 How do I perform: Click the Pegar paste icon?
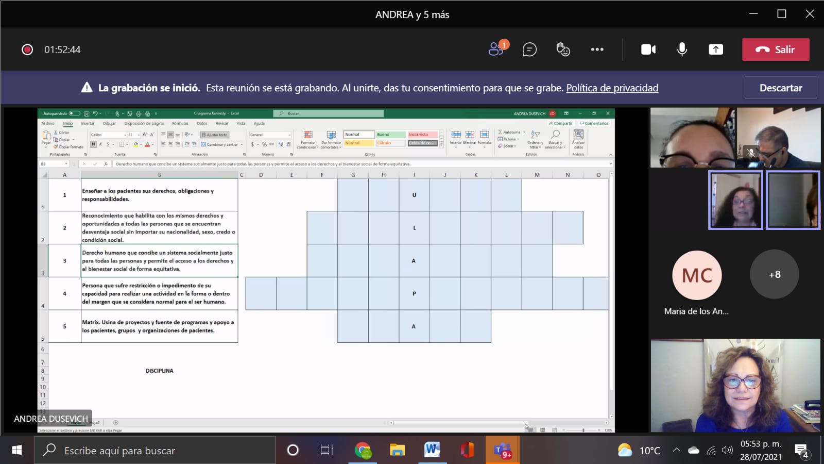[46, 135]
